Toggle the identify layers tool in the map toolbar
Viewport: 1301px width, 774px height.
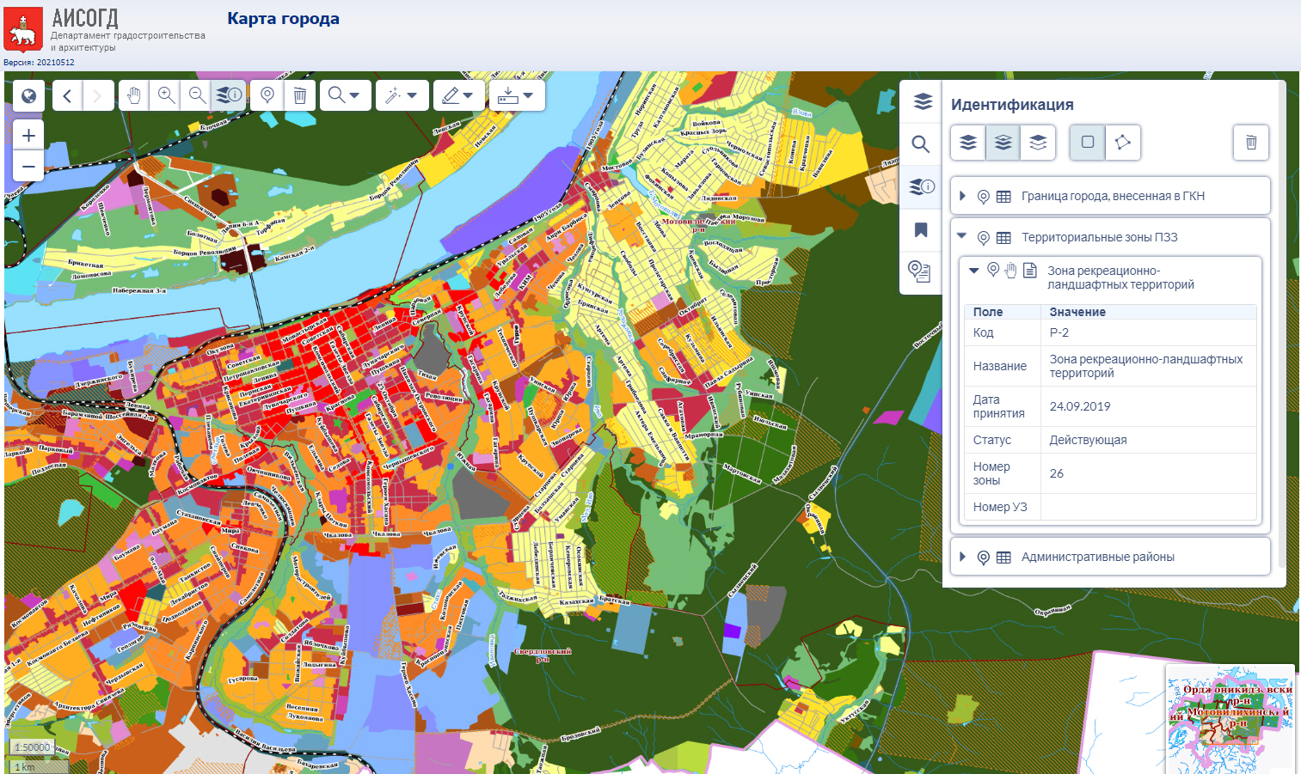(x=229, y=95)
